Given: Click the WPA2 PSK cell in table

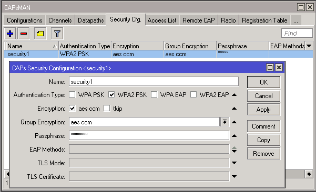Looking at the screenshot, I should [x=85, y=54].
